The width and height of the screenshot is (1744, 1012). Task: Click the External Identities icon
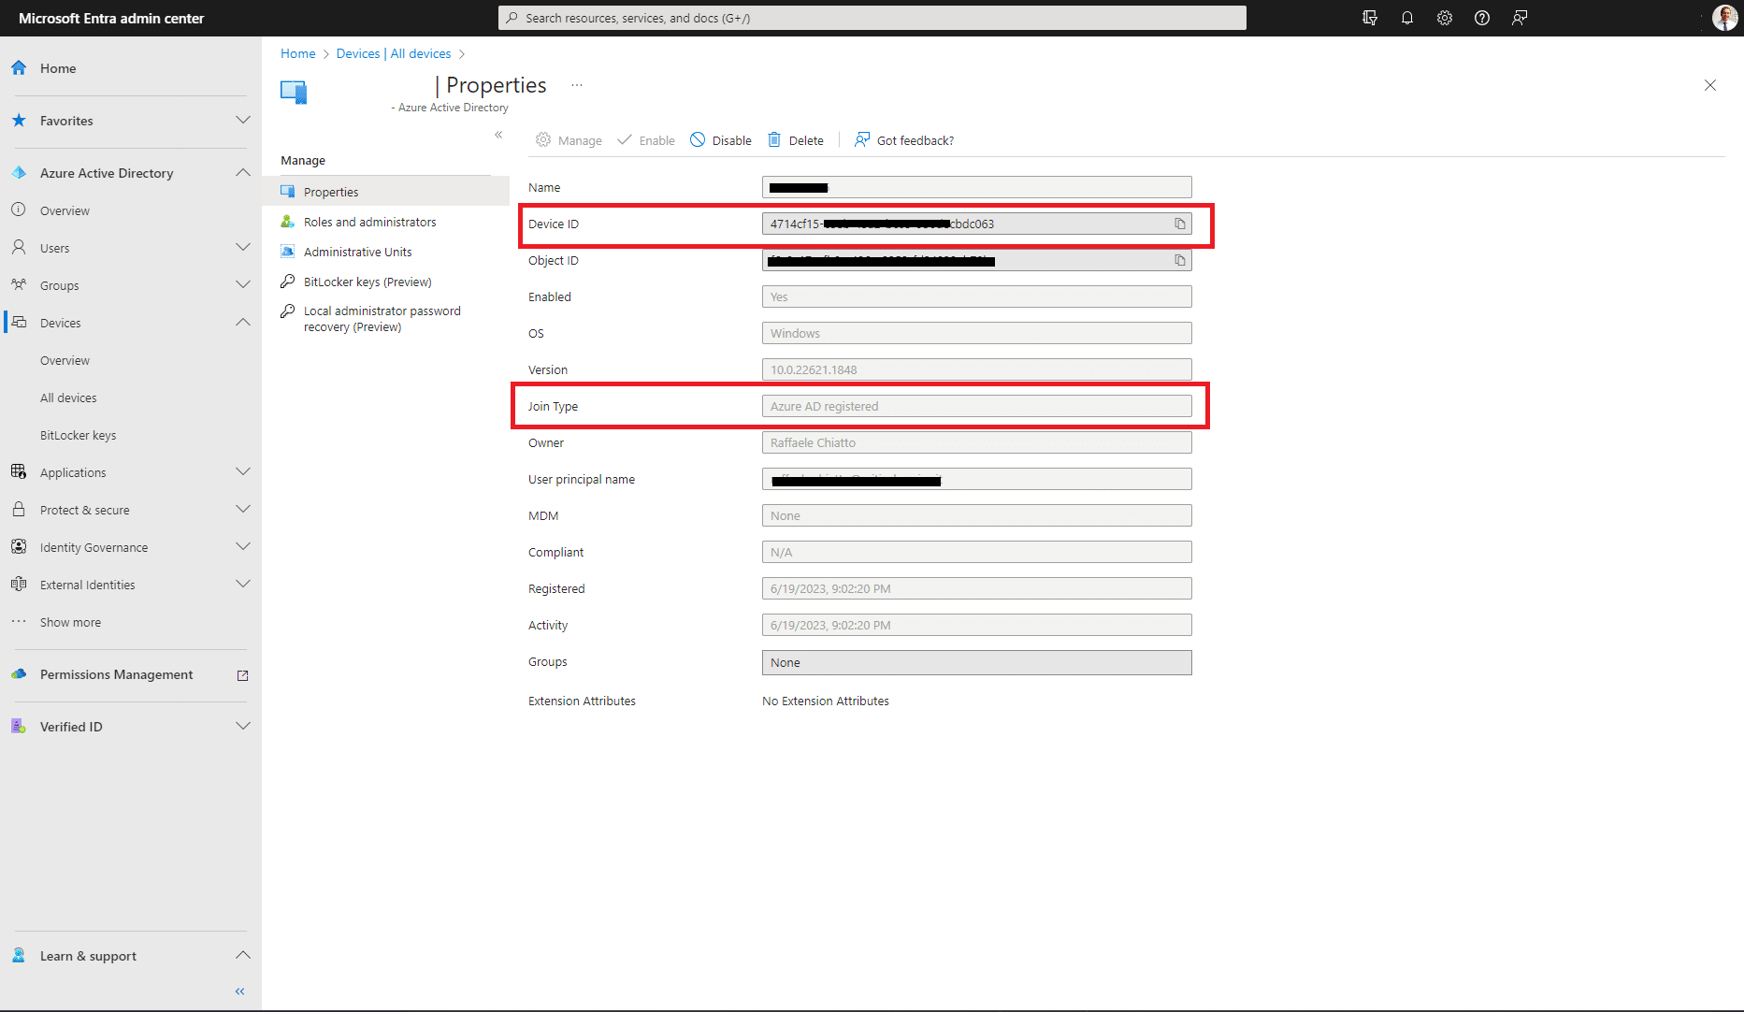19,584
